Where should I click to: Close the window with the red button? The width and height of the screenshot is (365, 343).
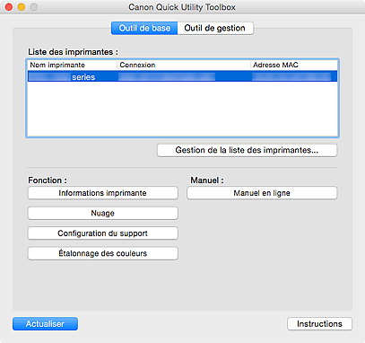coord(9,7)
